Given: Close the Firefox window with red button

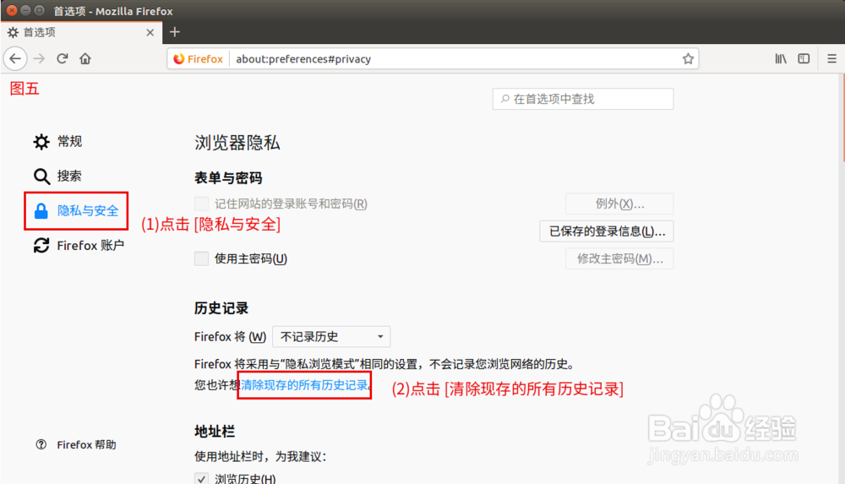Looking at the screenshot, I should pyautogui.click(x=11, y=10).
